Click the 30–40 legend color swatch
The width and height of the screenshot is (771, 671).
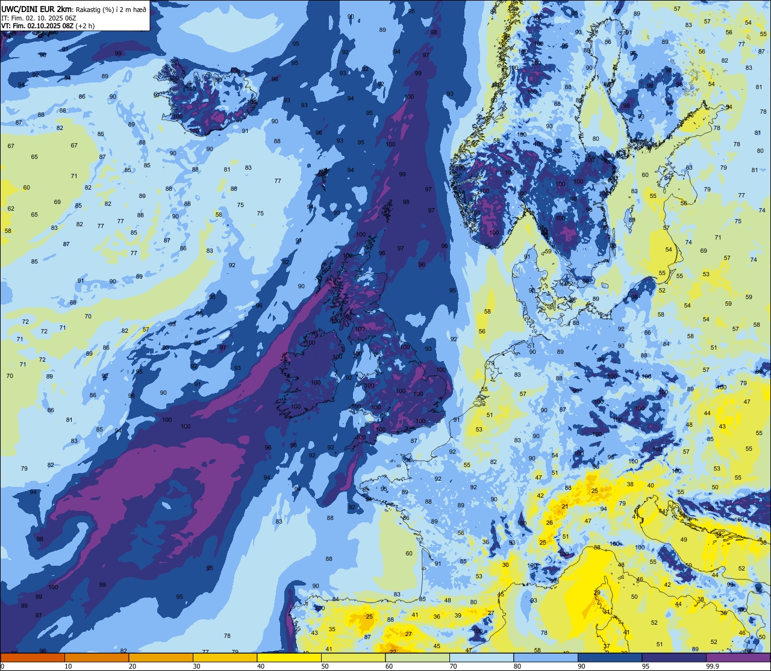(225, 658)
